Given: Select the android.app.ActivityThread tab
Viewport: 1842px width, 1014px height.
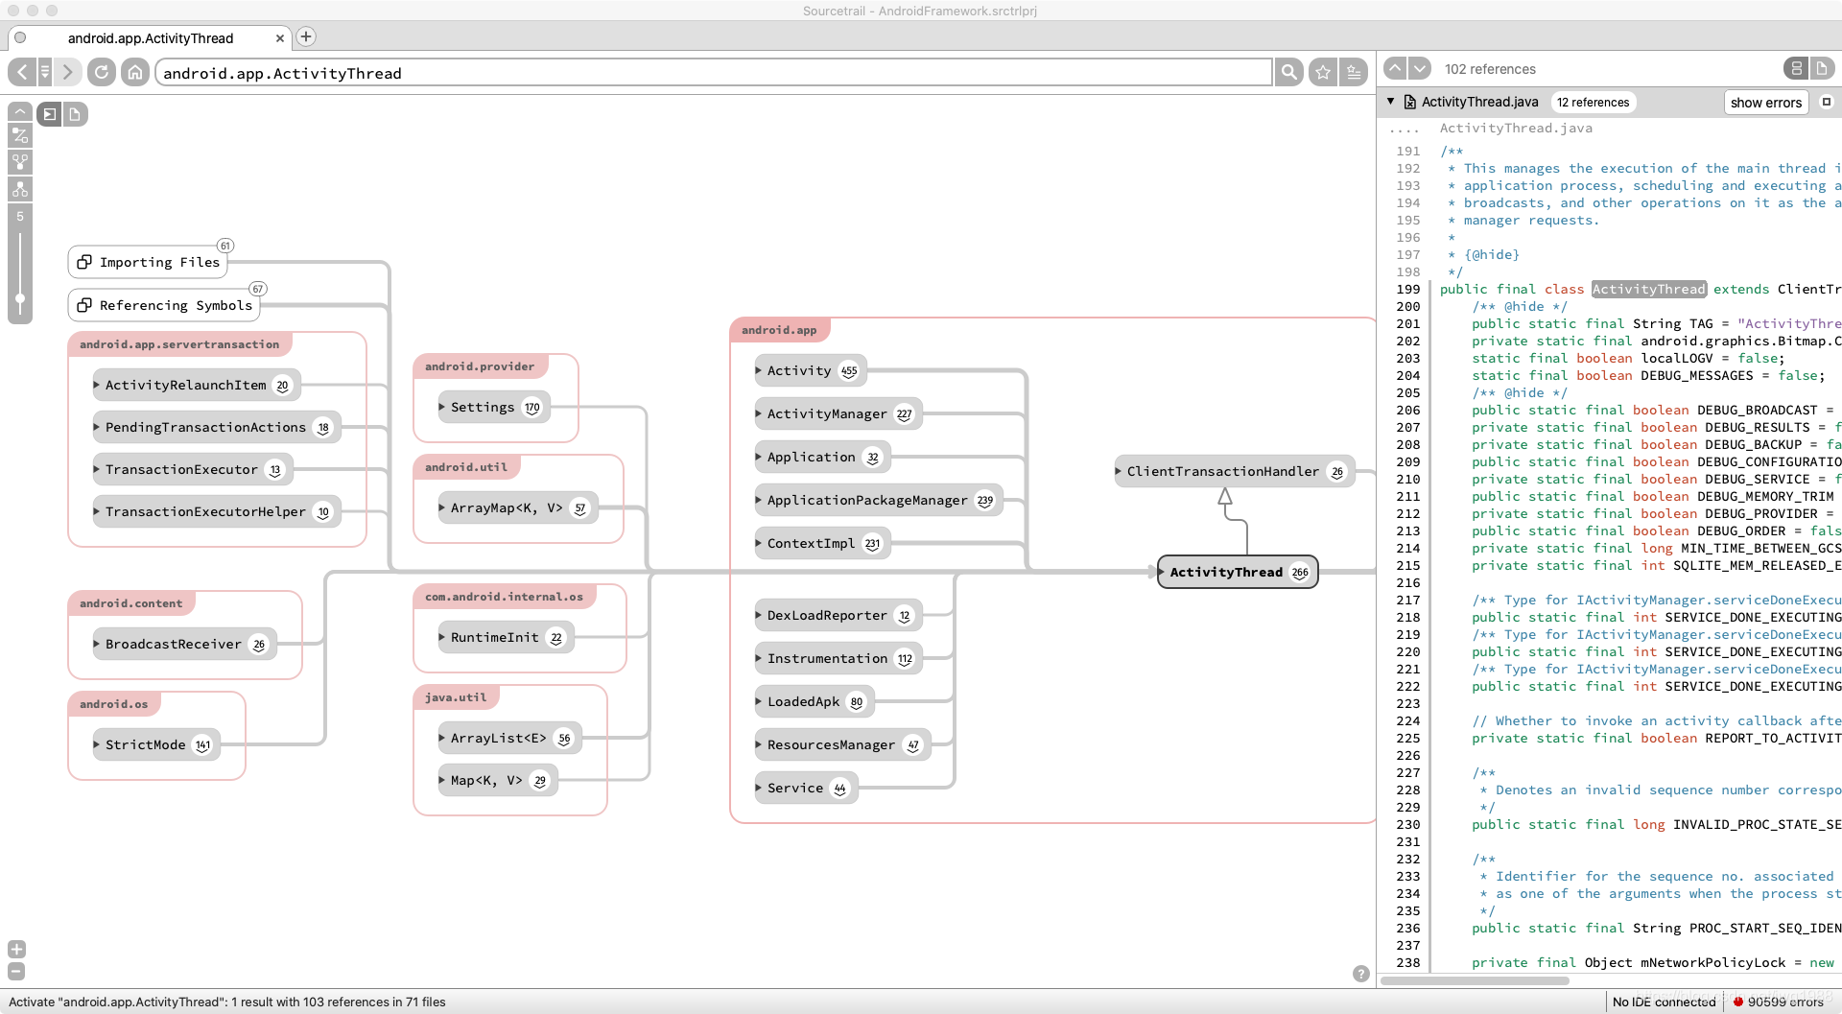Looking at the screenshot, I should (x=150, y=38).
